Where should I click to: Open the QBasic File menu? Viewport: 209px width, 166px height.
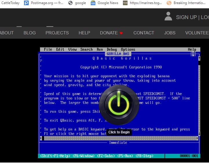tap(48, 49)
